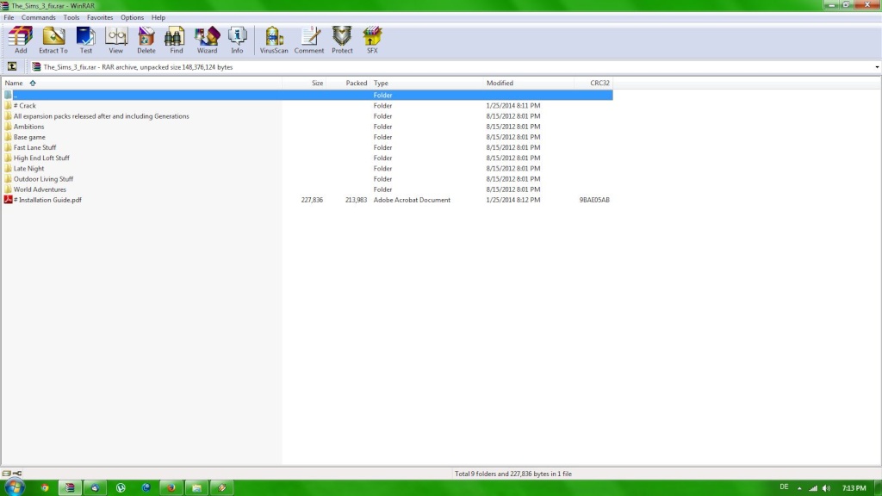Expand the archive path dropdown
This screenshot has width=882, height=496.
coord(876,67)
